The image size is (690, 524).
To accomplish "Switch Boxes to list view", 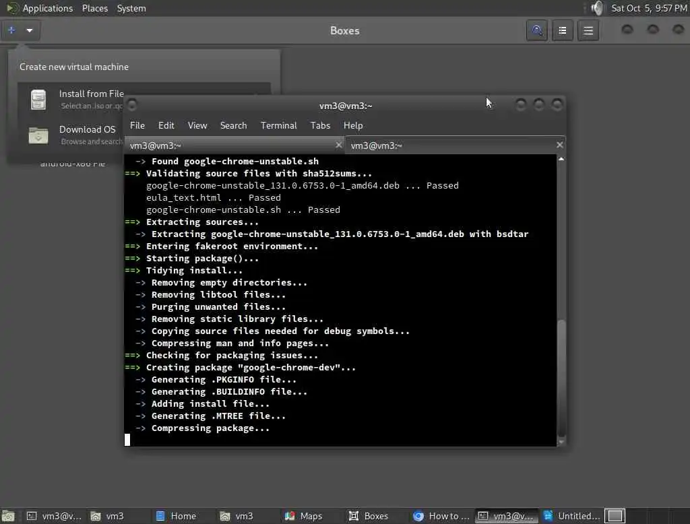I will 563,30.
